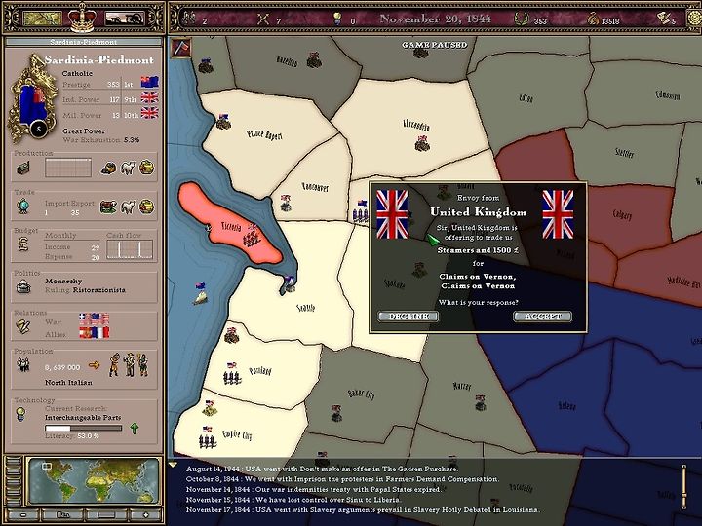Click the Prince Rupert province label
This screenshot has width=702, height=526.
click(x=264, y=134)
